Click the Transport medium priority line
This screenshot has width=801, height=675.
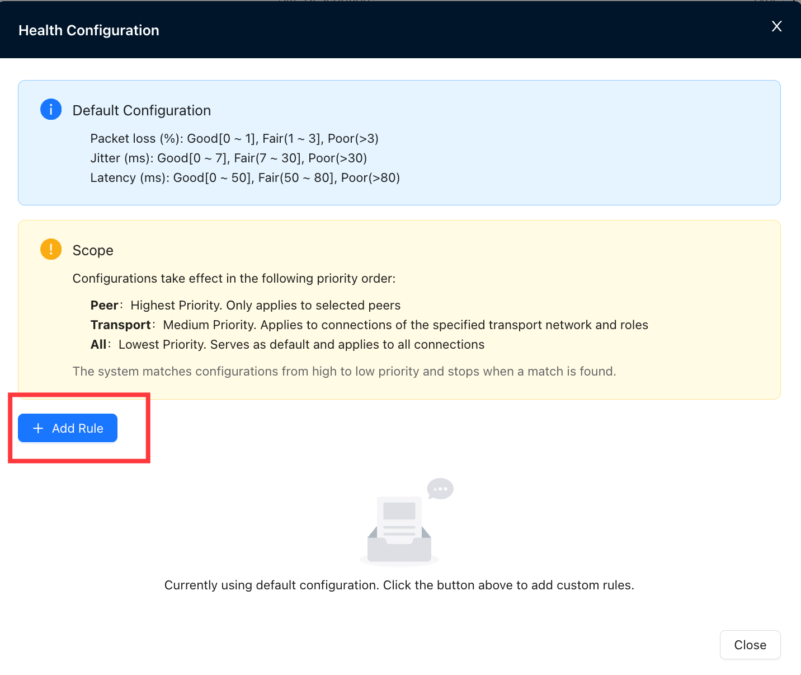[369, 325]
